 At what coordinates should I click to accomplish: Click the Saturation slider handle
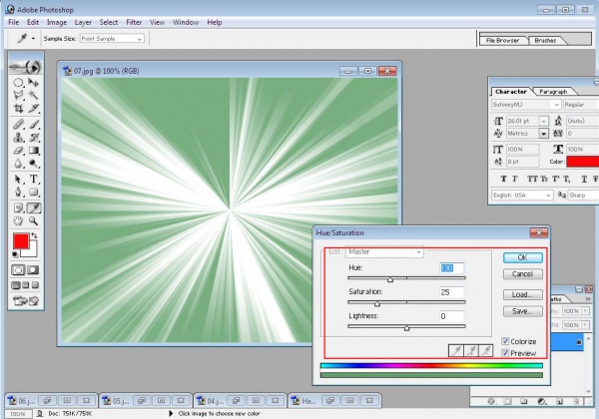click(x=377, y=302)
